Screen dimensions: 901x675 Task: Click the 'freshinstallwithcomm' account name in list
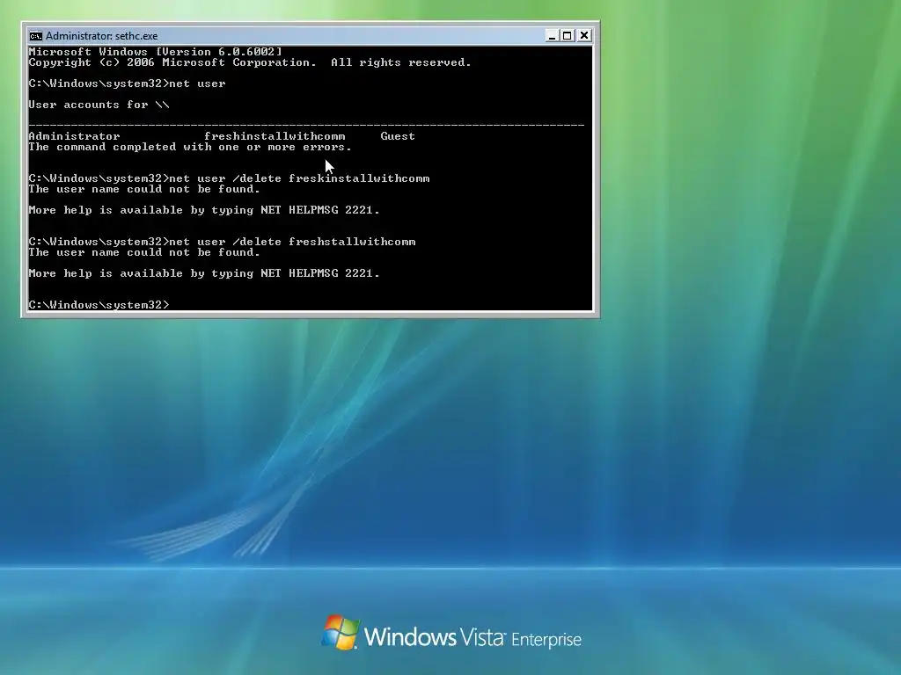275,136
